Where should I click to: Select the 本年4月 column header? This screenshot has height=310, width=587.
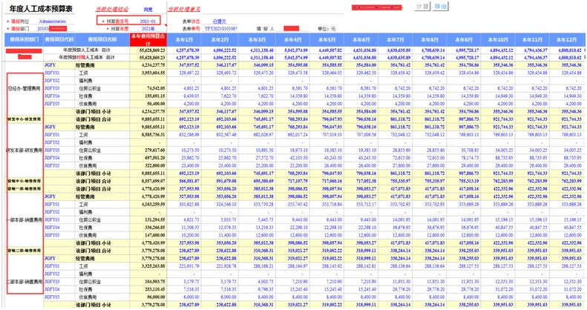point(292,39)
